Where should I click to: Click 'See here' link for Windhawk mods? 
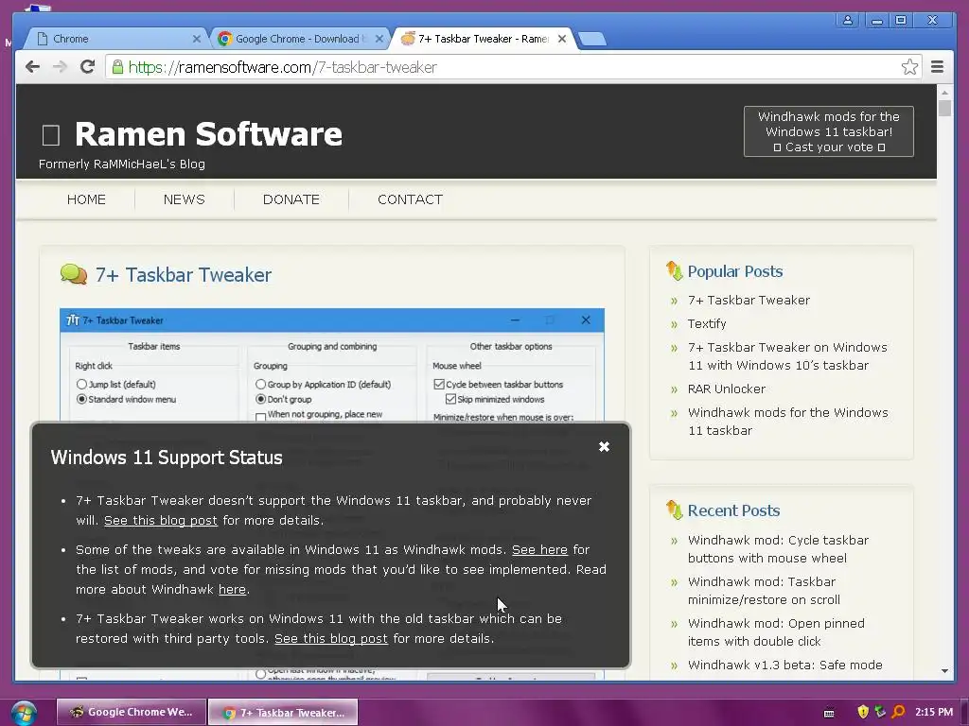click(x=539, y=549)
